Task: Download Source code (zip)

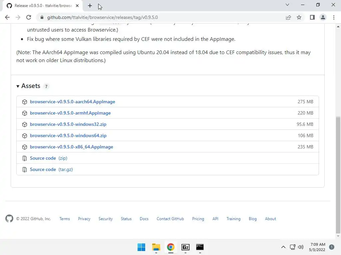Action: (x=49, y=158)
